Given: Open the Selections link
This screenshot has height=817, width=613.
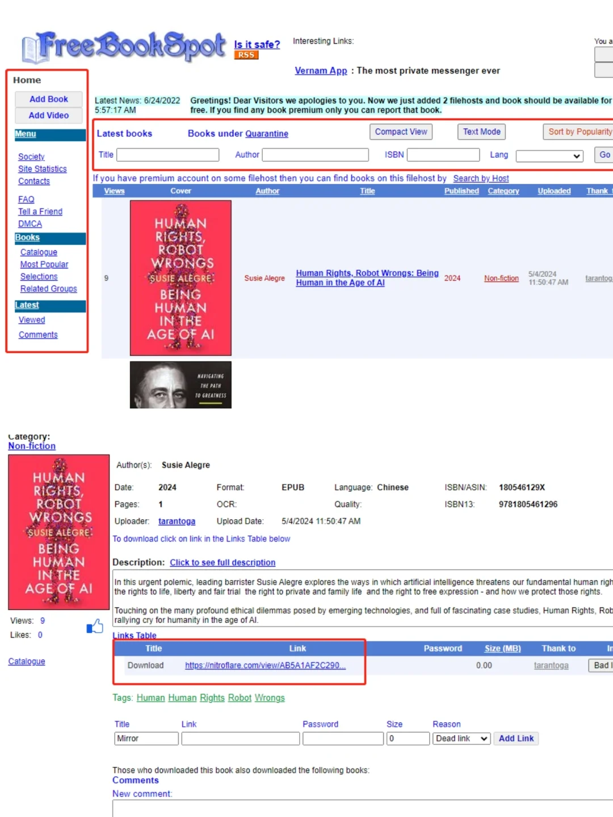Looking at the screenshot, I should 39,276.
